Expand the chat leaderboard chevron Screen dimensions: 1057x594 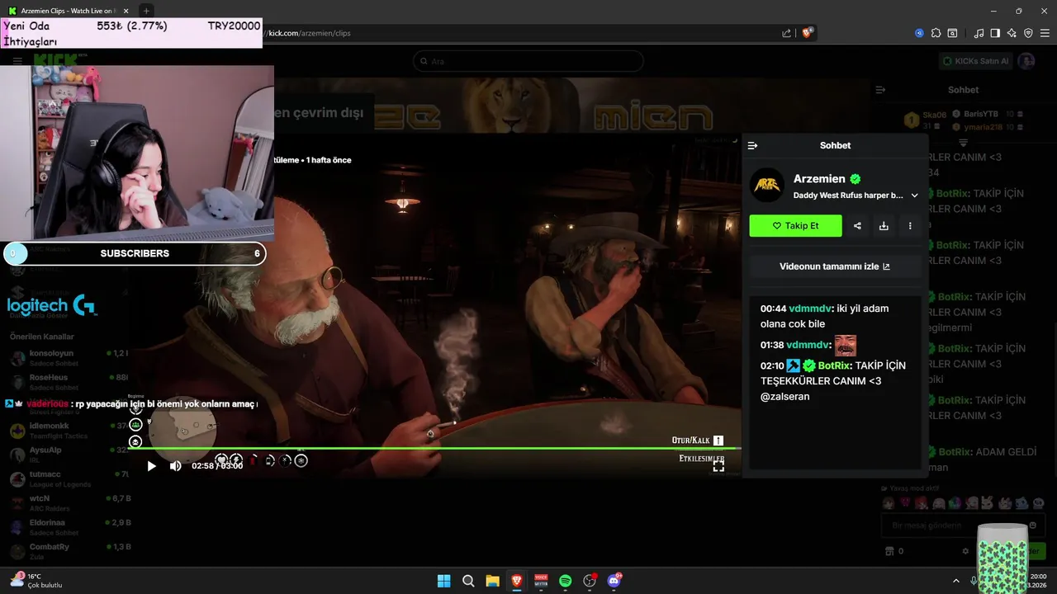pyautogui.click(x=963, y=143)
